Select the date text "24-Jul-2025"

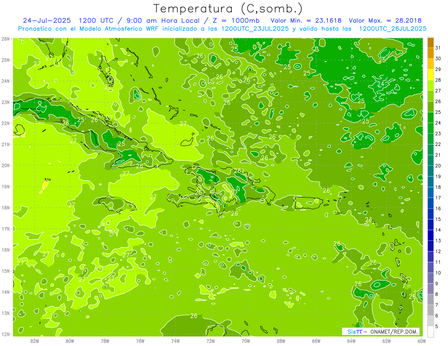[47, 21]
